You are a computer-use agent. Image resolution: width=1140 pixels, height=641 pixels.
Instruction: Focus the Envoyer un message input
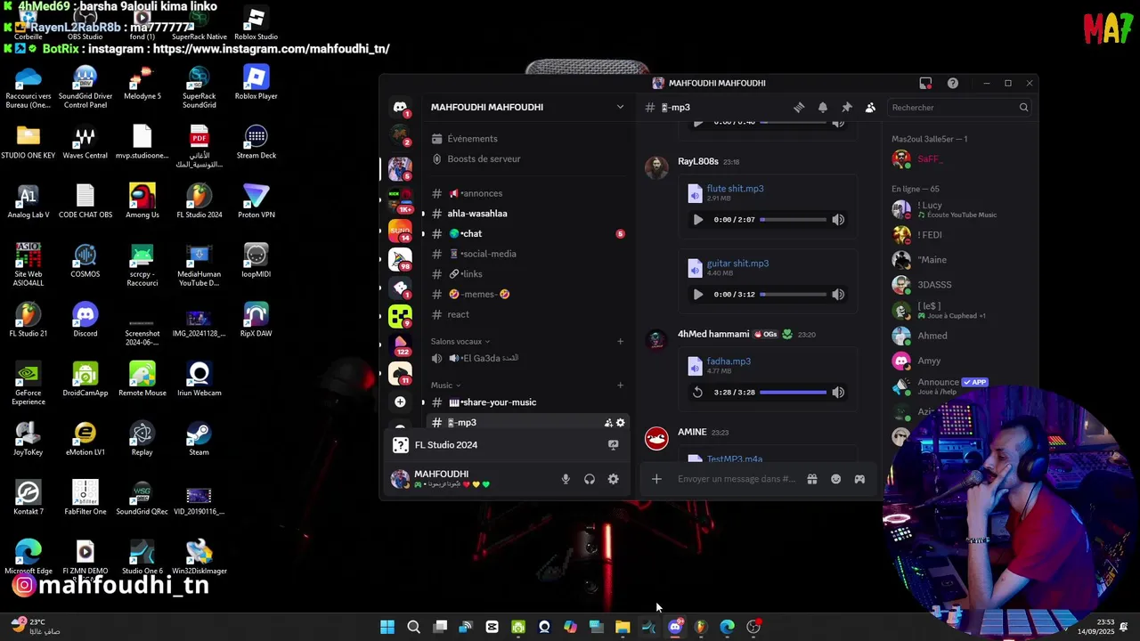[x=737, y=479]
